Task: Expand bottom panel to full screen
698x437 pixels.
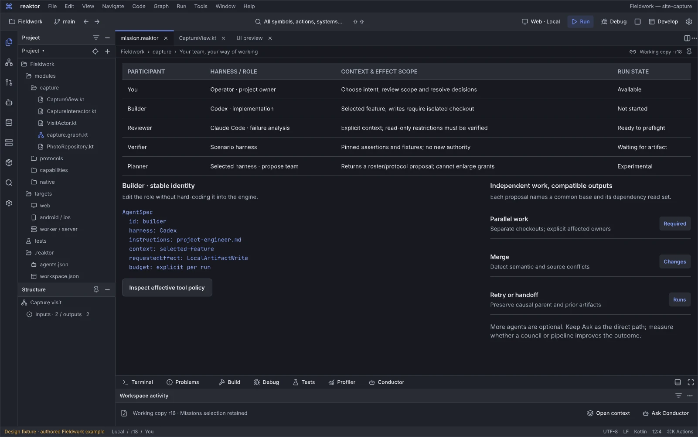Action: coord(691,382)
